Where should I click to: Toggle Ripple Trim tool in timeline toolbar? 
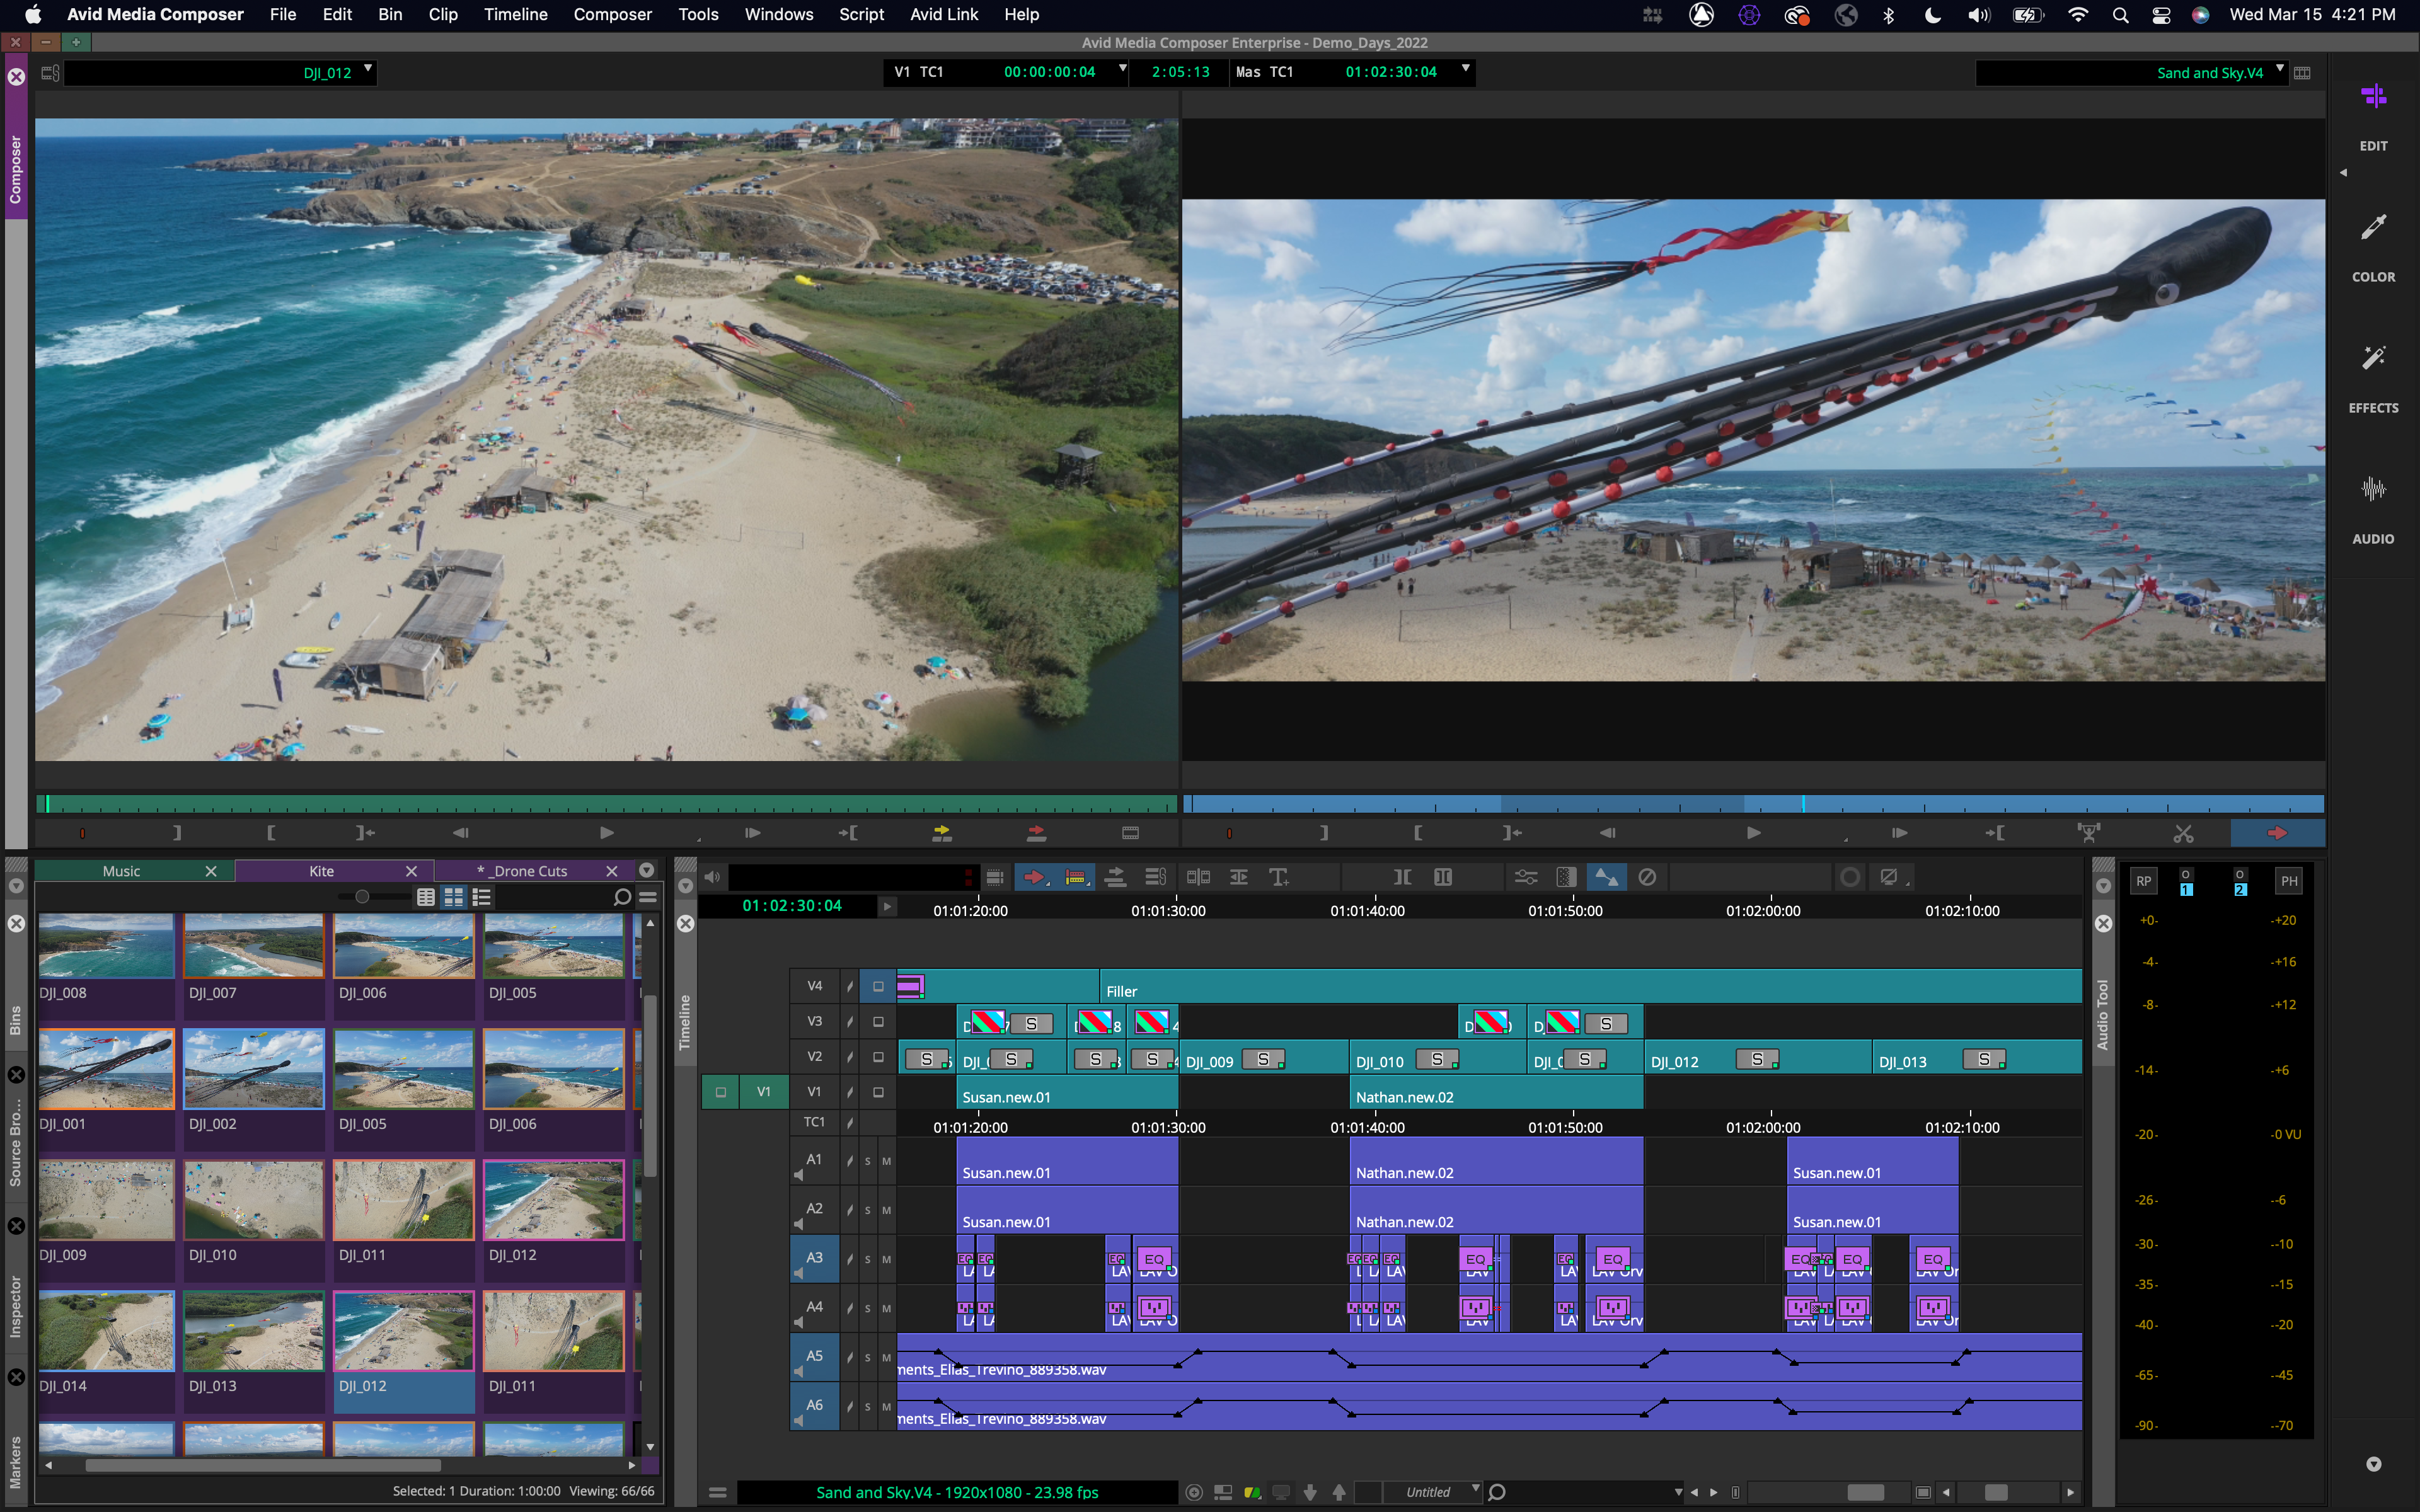click(x=1075, y=877)
